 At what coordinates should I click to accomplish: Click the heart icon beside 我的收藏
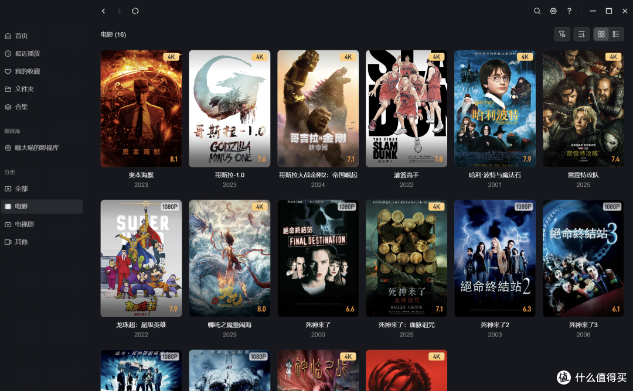pyautogui.click(x=8, y=71)
